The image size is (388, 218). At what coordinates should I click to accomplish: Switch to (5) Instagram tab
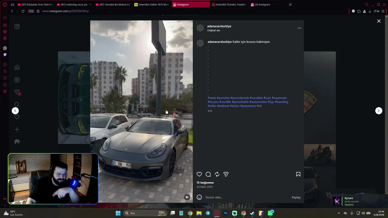coord(268,5)
